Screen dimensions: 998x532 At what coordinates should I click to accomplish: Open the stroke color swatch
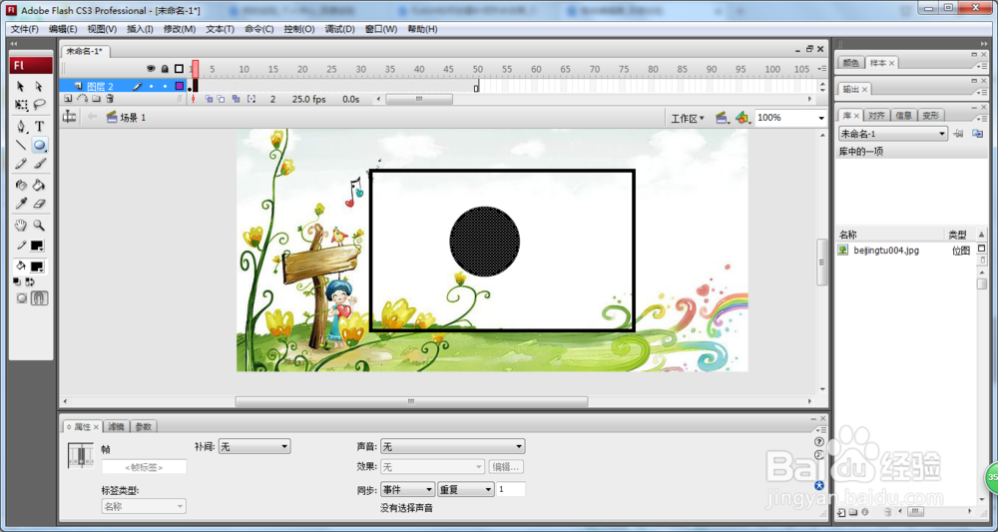[x=37, y=246]
